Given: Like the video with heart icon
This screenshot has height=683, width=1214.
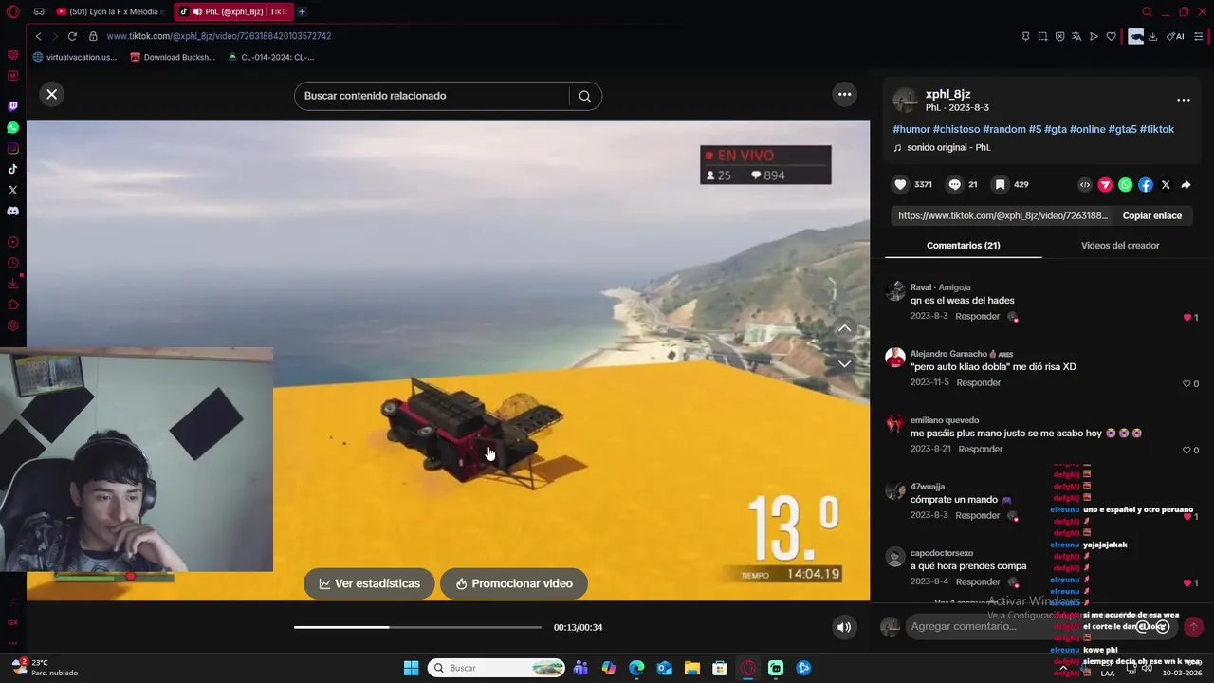Looking at the screenshot, I should (901, 185).
